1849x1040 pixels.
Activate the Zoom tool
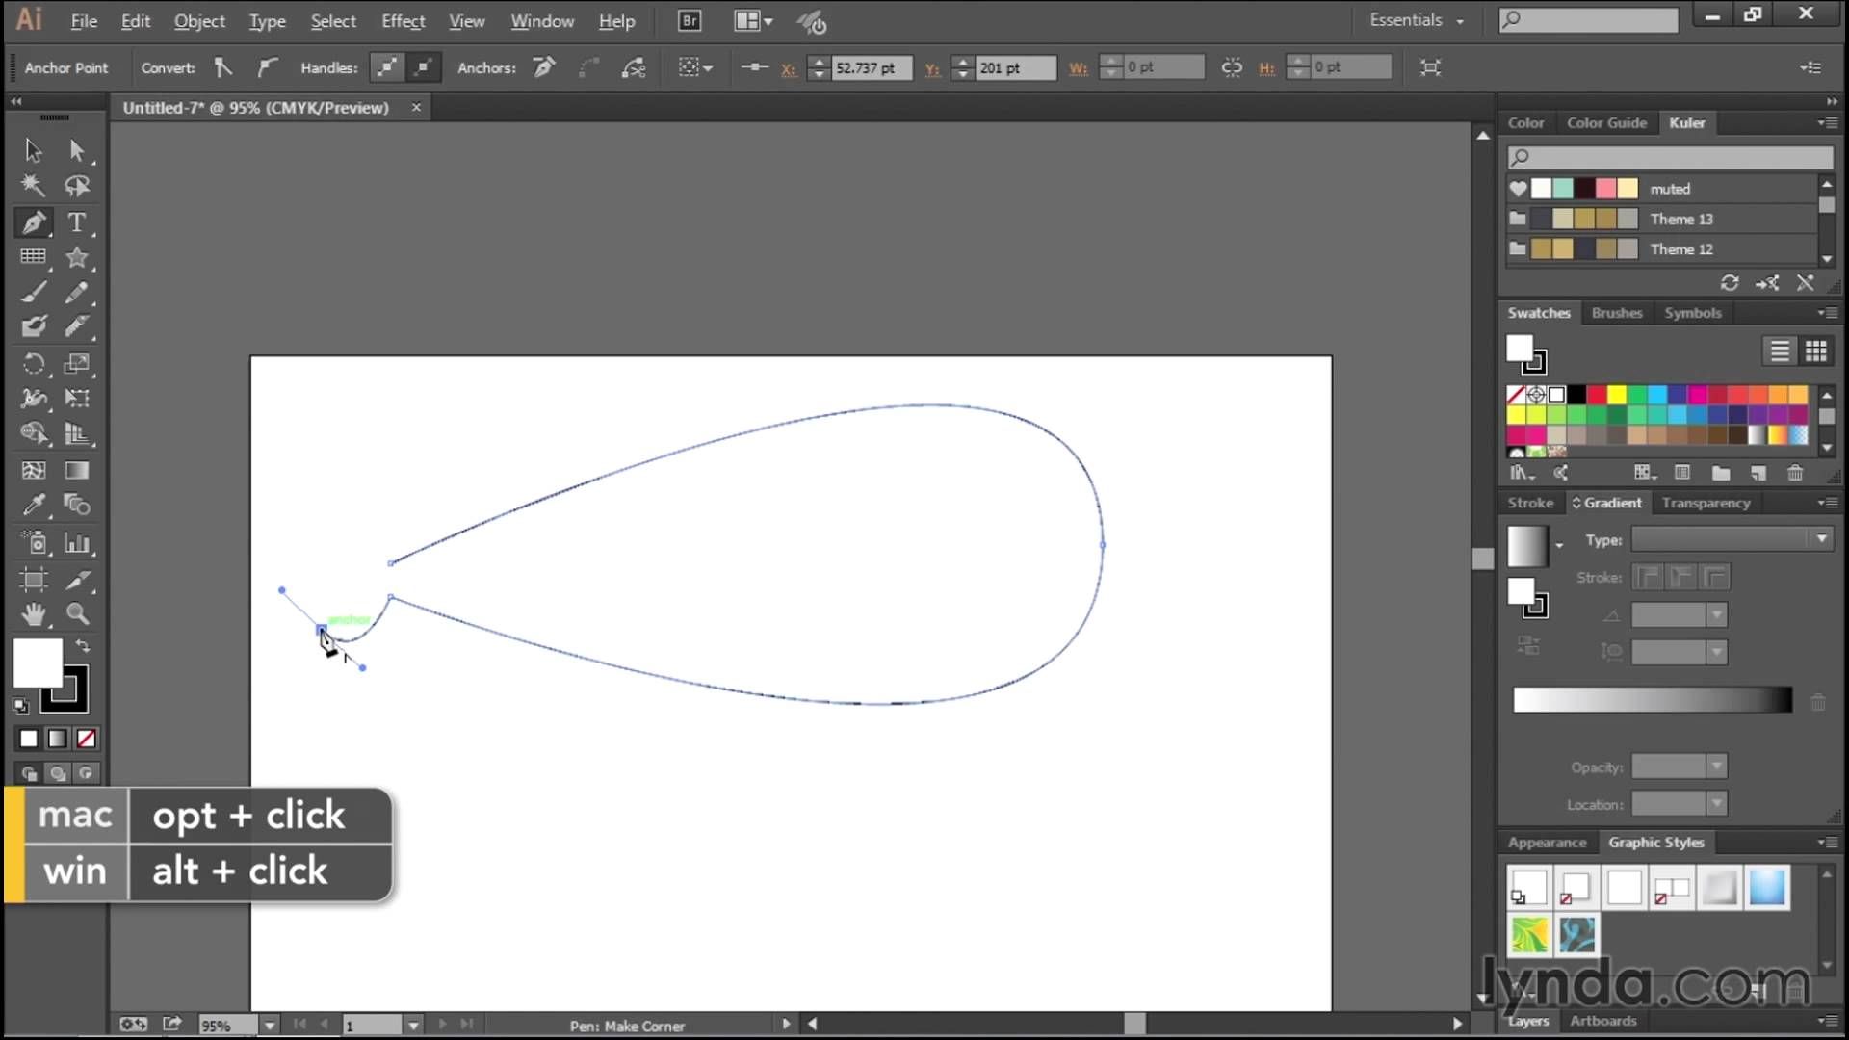click(77, 613)
